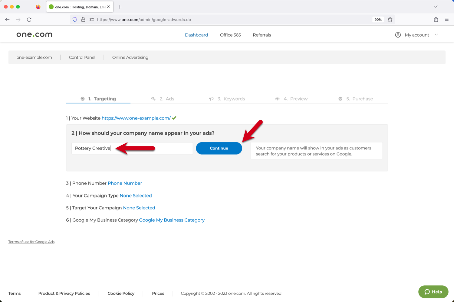This screenshot has height=302, width=454.
Task: Open the Google My Business Category link
Action: [172, 220]
